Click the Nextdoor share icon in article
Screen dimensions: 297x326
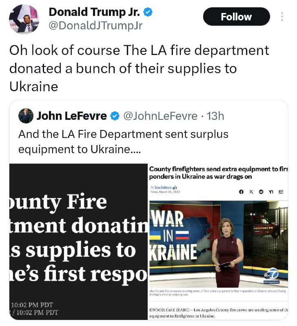(x=271, y=192)
